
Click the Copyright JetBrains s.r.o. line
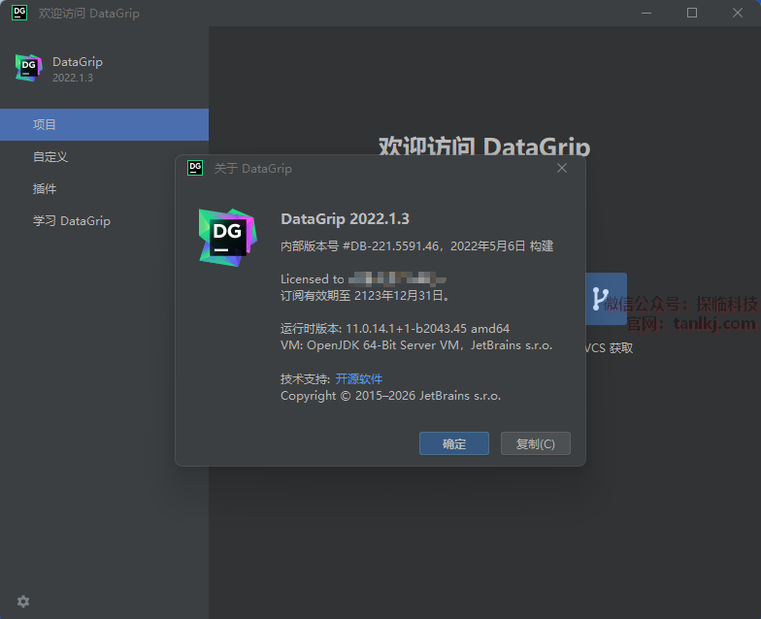click(x=390, y=396)
